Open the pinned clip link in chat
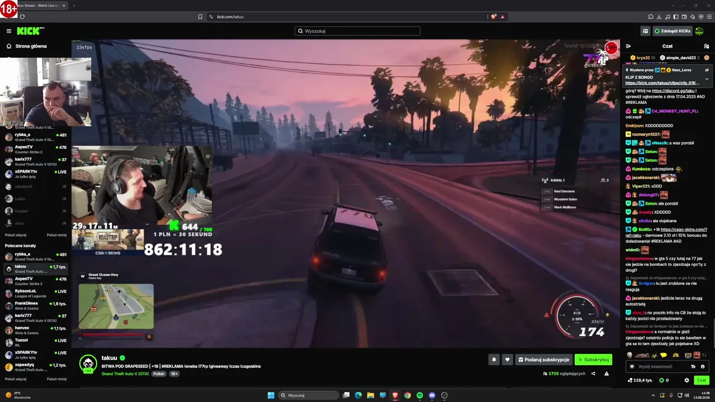 tap(662, 83)
